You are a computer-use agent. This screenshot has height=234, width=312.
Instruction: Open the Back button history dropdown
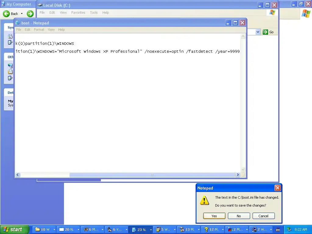(22, 13)
